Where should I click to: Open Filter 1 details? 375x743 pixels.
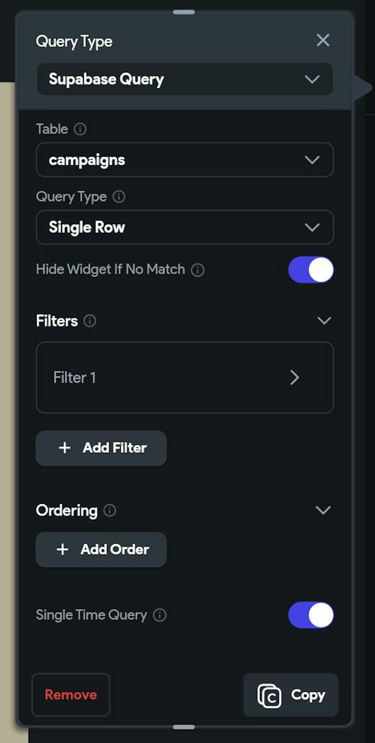click(x=185, y=378)
